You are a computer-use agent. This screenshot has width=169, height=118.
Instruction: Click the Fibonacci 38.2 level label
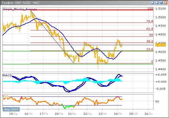pos(150,41)
